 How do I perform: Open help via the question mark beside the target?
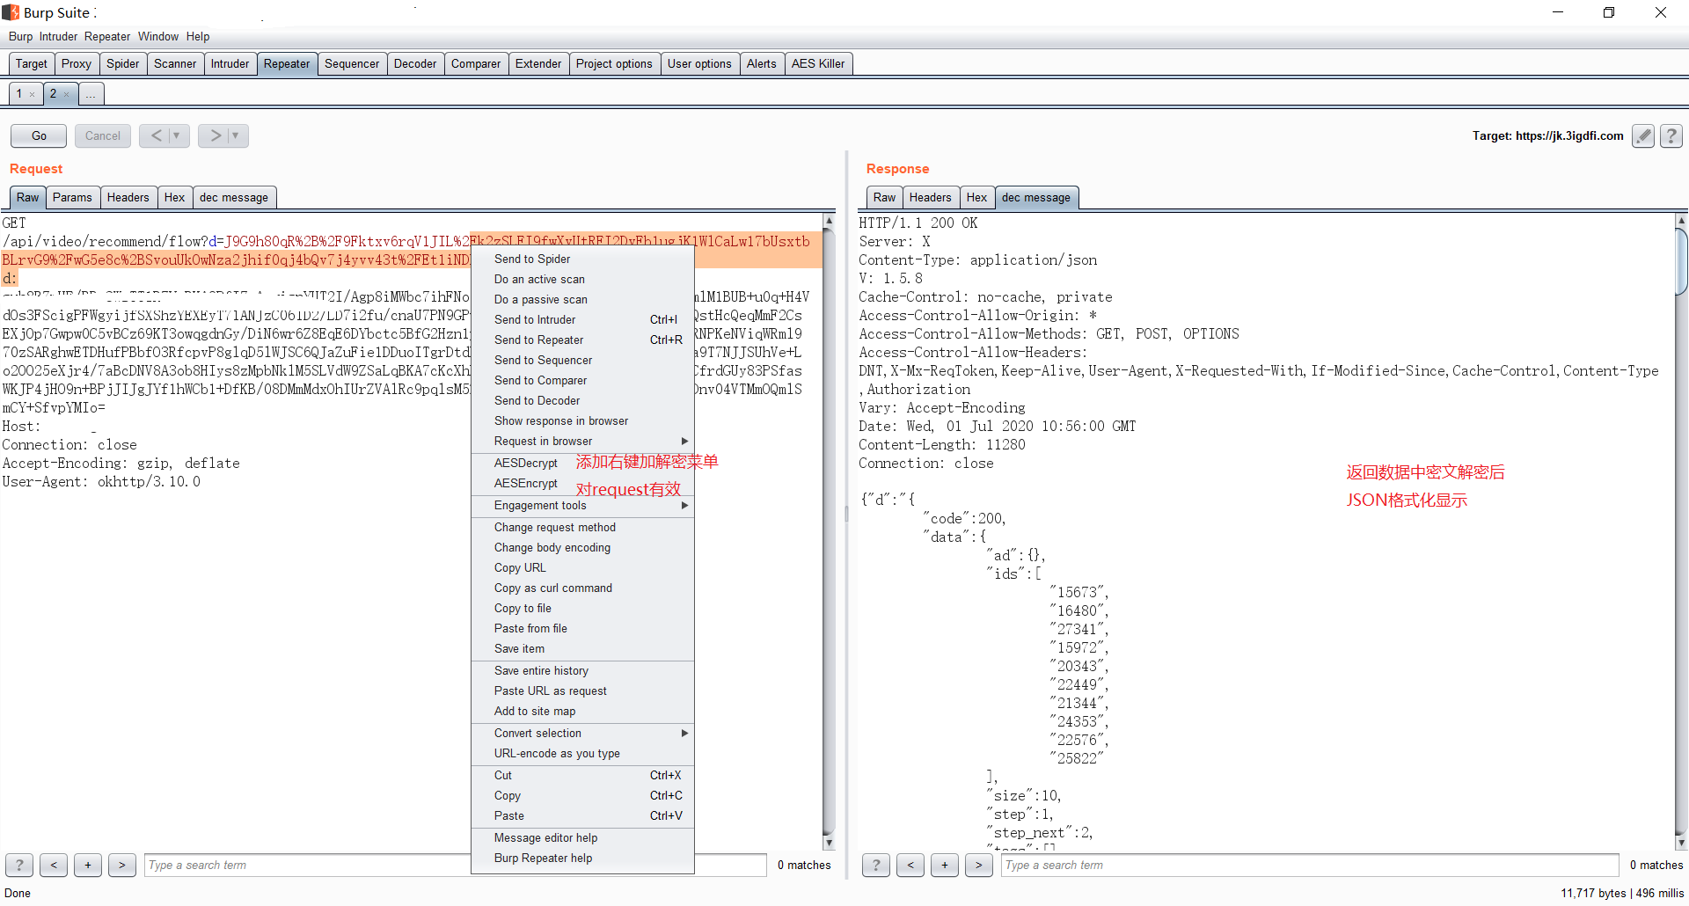tap(1671, 135)
